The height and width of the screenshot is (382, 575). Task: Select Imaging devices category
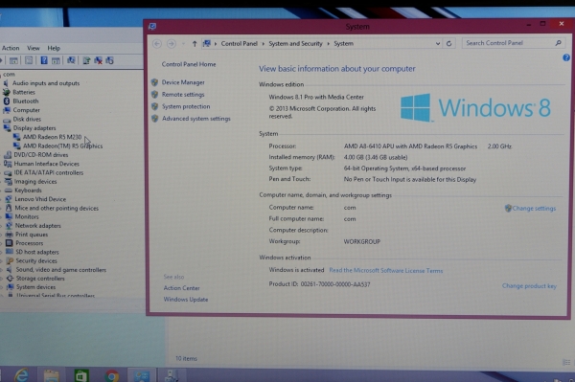tap(35, 182)
